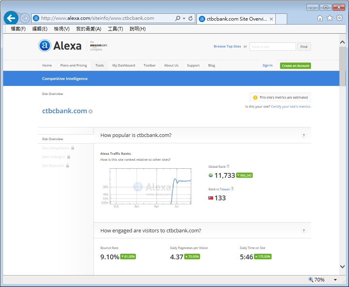Close the ctbcbank.com Site Overview tab
This screenshot has width=349, height=287.
(x=271, y=19)
